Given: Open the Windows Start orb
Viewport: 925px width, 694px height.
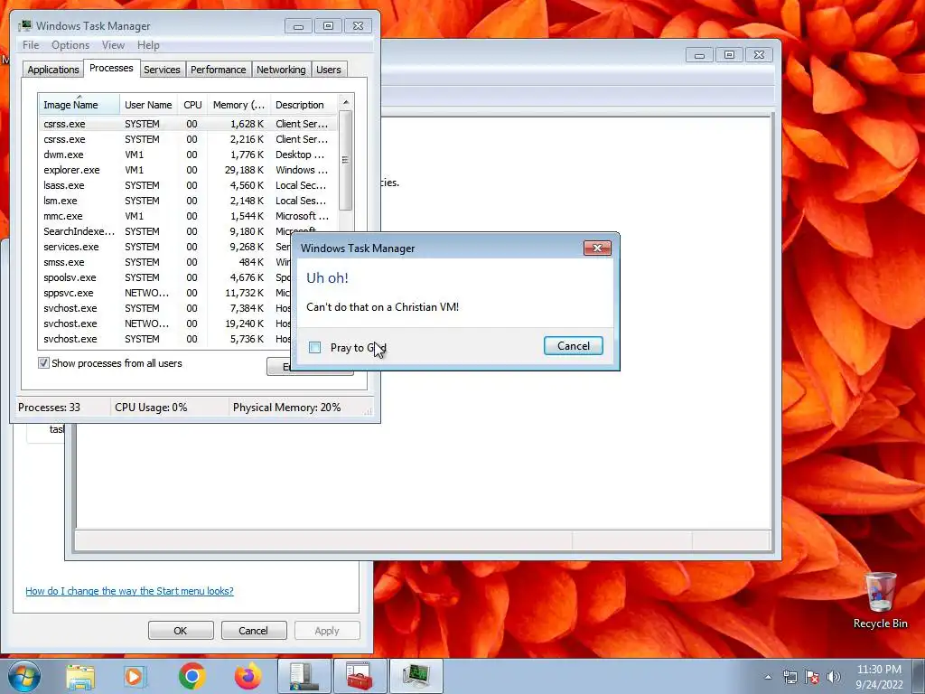Looking at the screenshot, I should tap(24, 676).
